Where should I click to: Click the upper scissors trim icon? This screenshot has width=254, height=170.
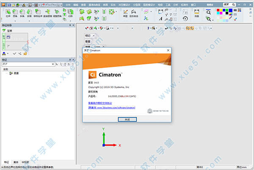coord(97,12)
